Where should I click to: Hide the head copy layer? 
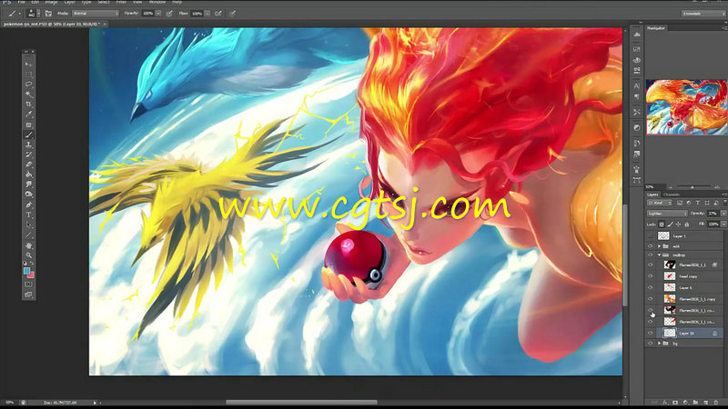tap(650, 276)
